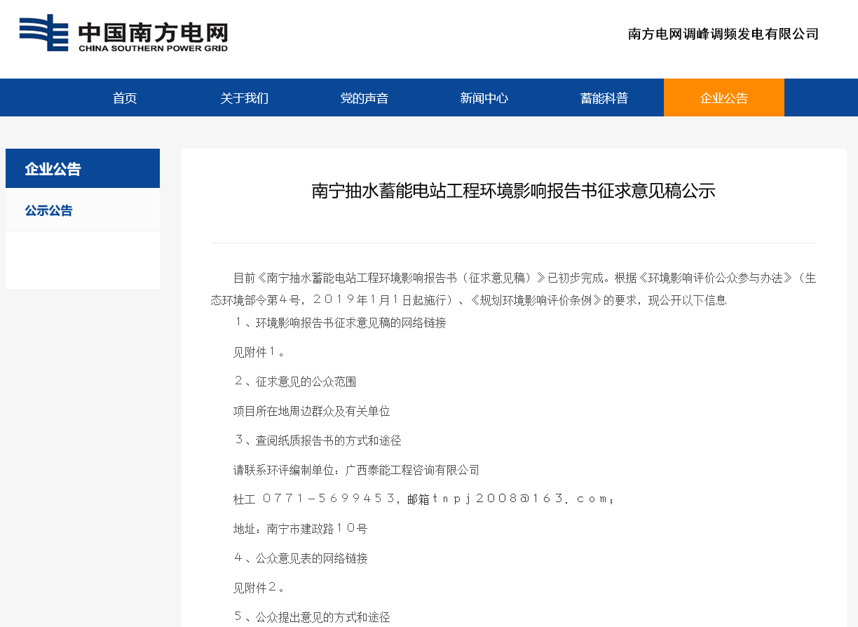Click the line 项目所在地周边群众及有关单位
The image size is (858, 627).
(312, 411)
